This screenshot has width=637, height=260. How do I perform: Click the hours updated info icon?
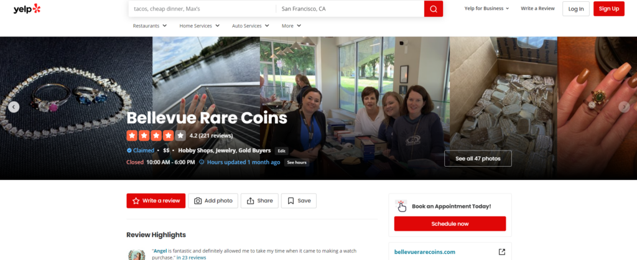[x=202, y=162]
